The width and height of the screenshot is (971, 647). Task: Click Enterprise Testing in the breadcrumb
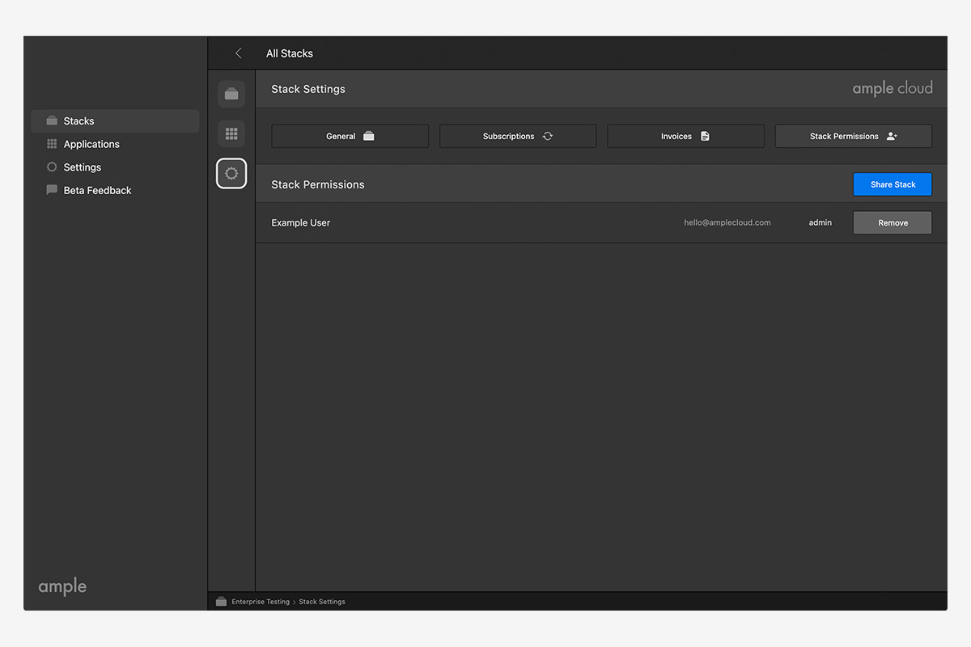tap(261, 602)
